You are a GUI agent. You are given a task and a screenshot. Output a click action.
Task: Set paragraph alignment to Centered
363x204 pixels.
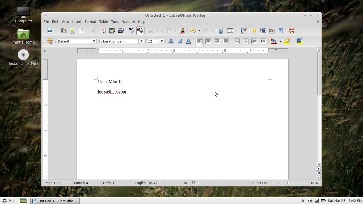(x=208, y=41)
